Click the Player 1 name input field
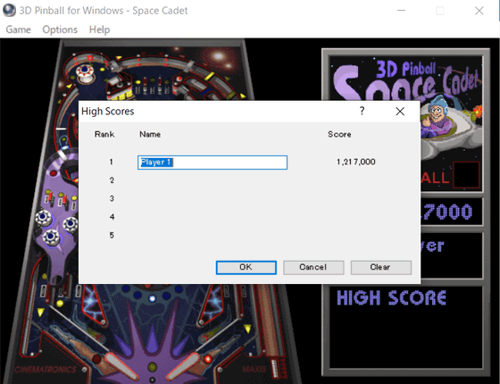The height and width of the screenshot is (384, 500). [x=212, y=163]
